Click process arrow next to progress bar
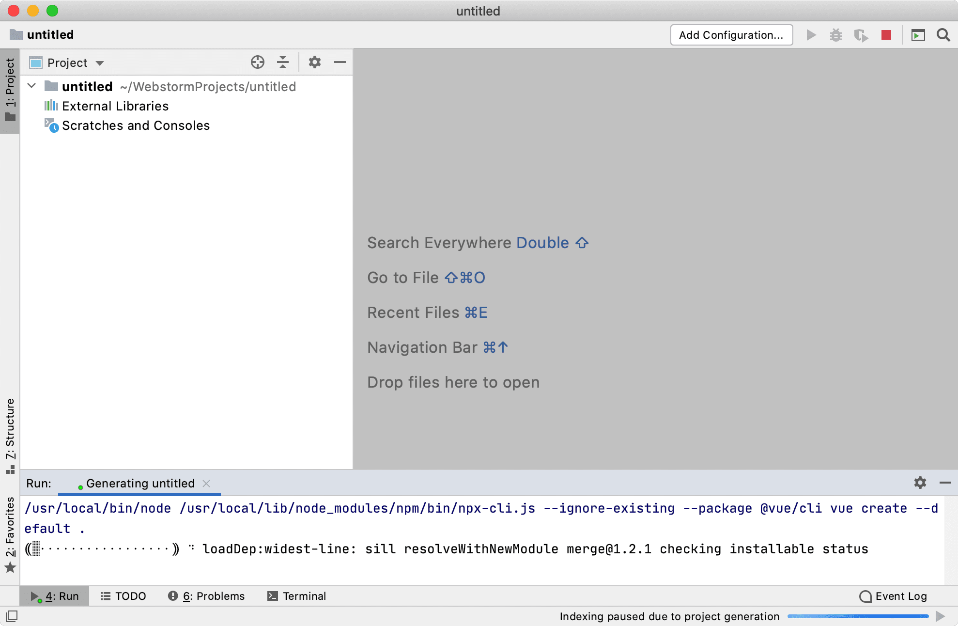 tap(941, 616)
